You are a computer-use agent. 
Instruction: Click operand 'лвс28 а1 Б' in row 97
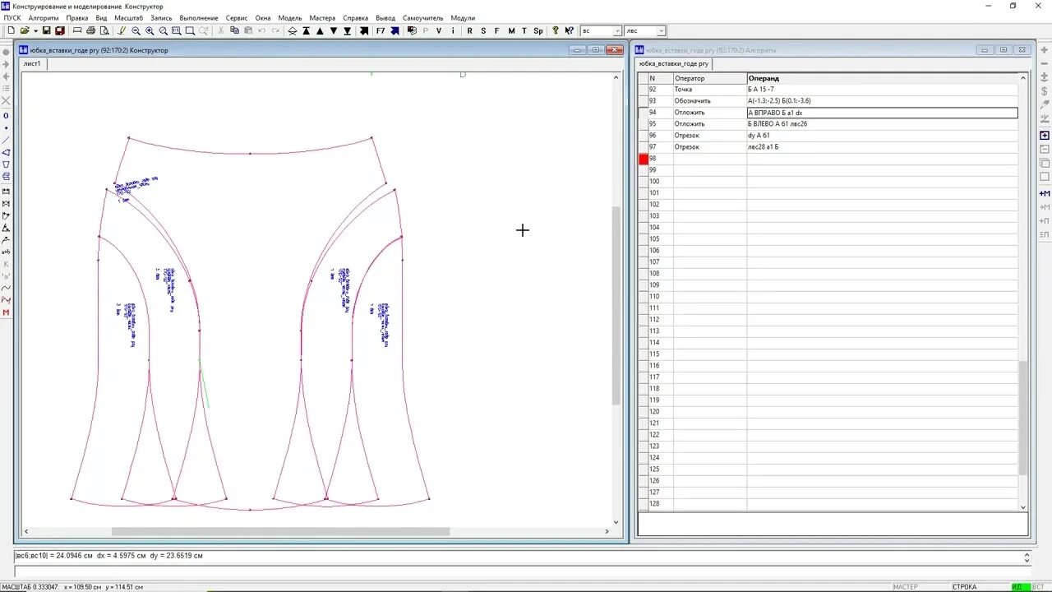point(882,147)
